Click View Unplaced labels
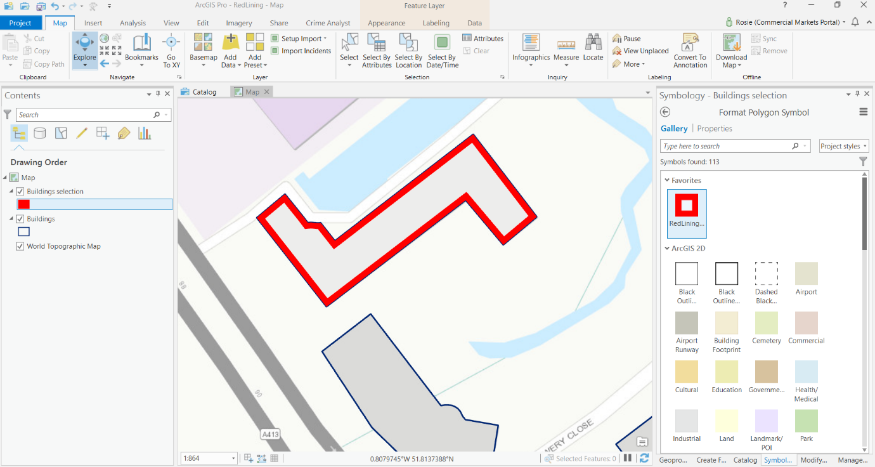Screen dimensions: 875x467 pos(640,51)
